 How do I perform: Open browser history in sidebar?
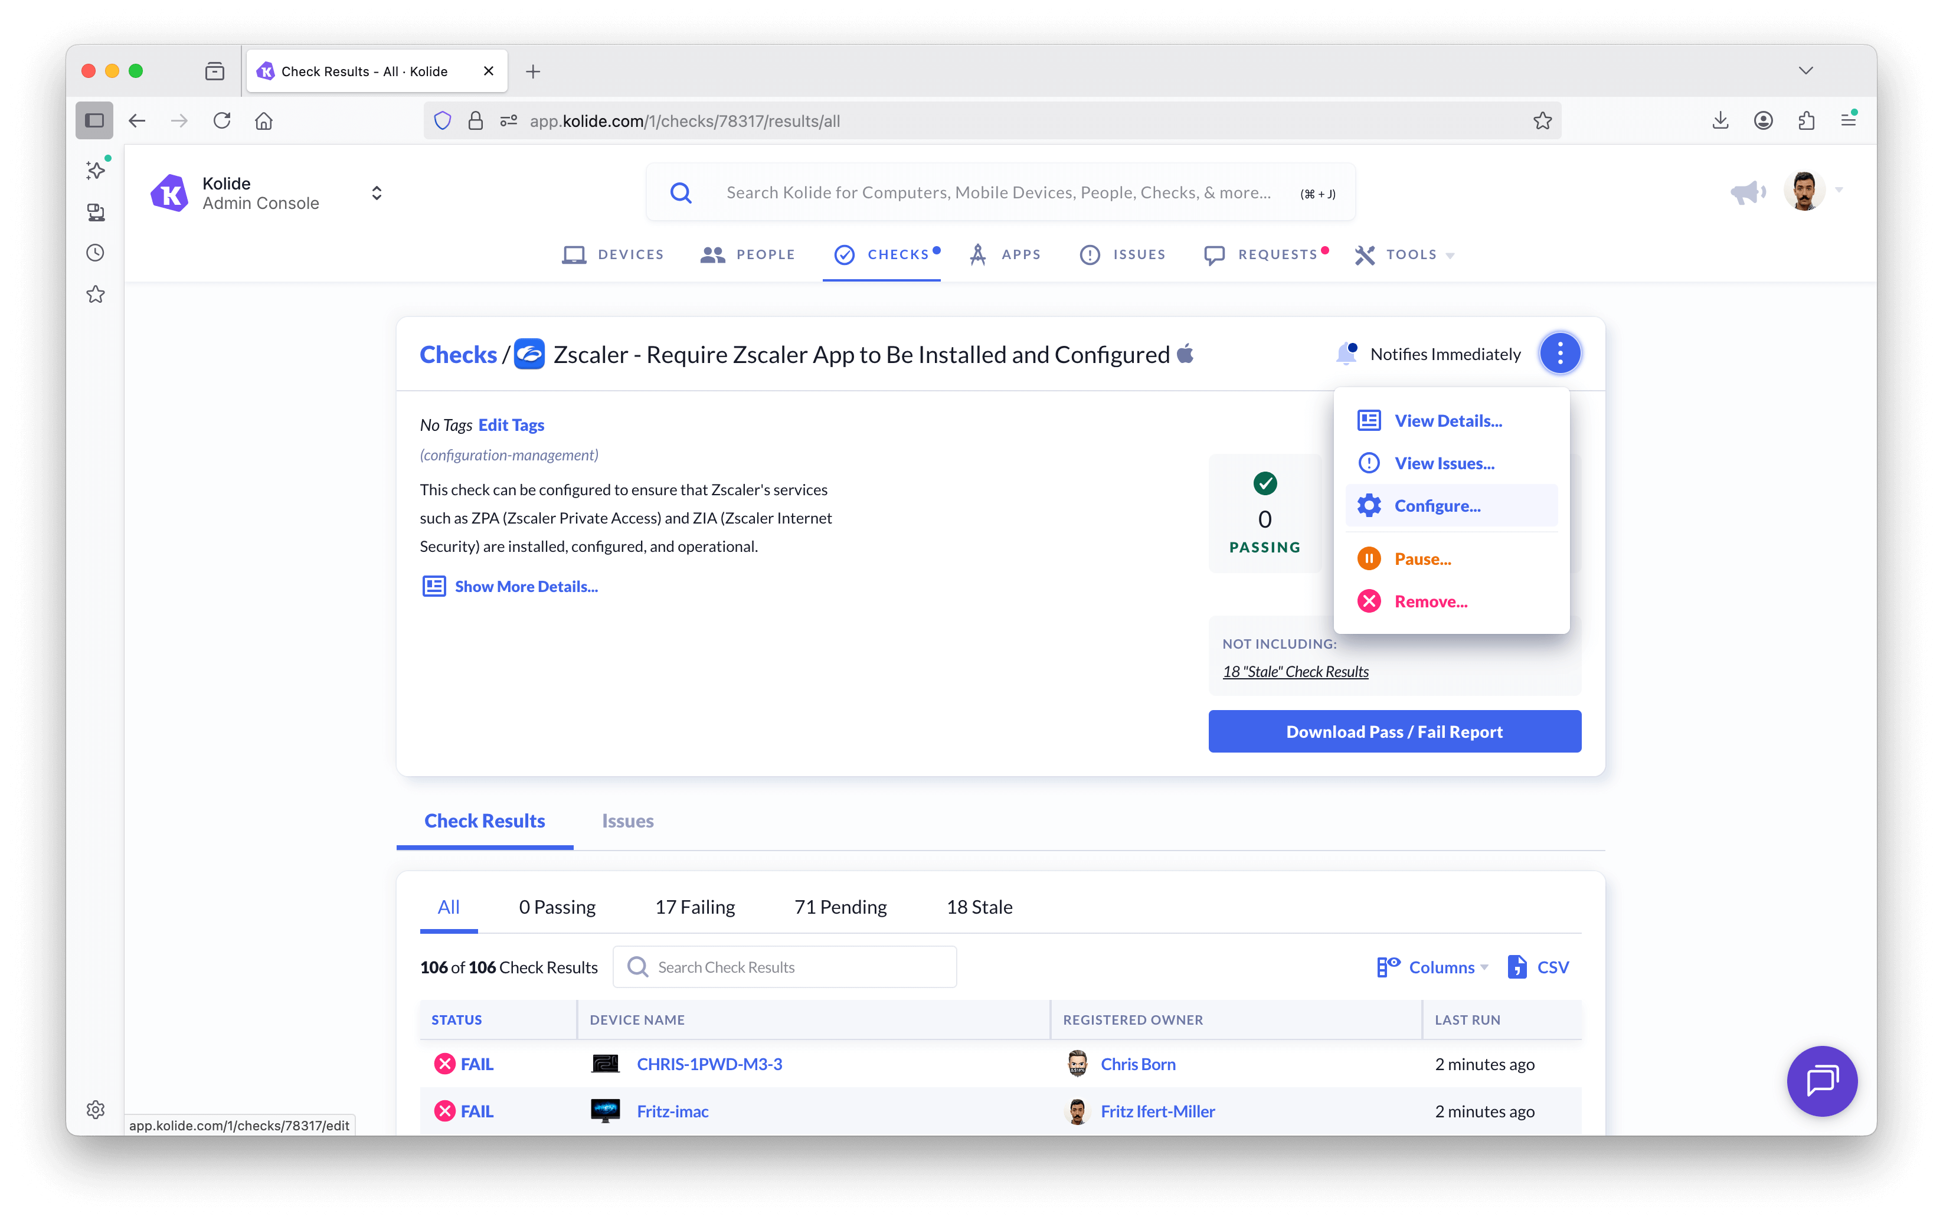(95, 253)
